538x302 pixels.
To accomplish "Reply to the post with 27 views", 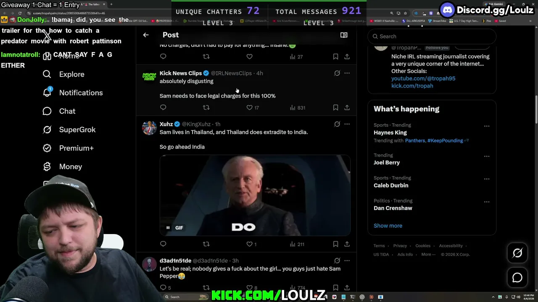I will 163,56.
